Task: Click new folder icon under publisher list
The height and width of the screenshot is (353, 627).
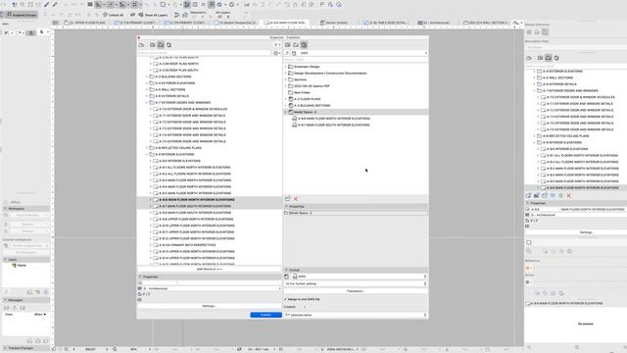Action: 287,198
